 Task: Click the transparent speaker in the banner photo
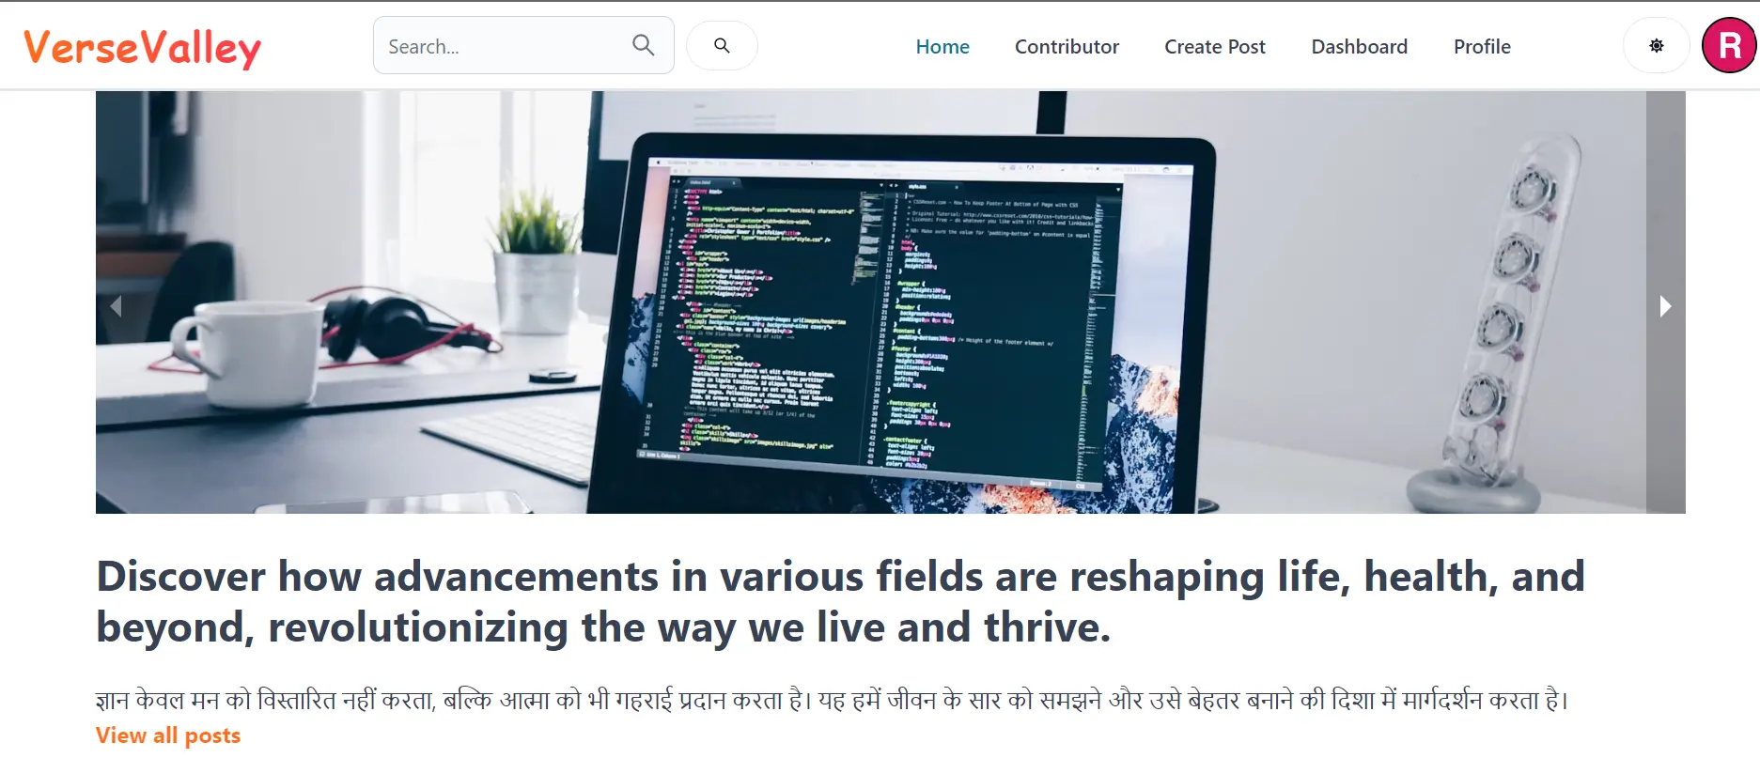click(x=1494, y=319)
